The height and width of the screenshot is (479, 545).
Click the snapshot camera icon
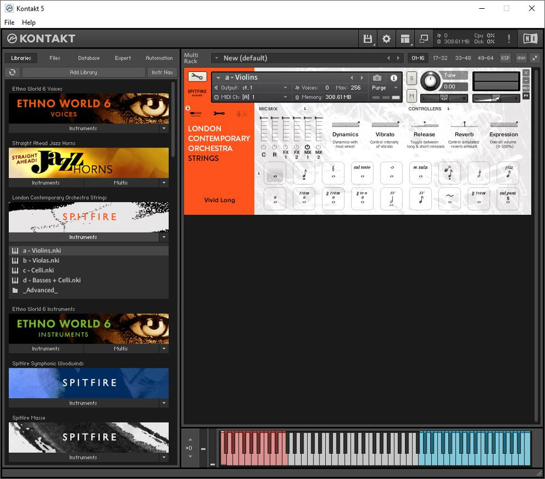click(377, 78)
